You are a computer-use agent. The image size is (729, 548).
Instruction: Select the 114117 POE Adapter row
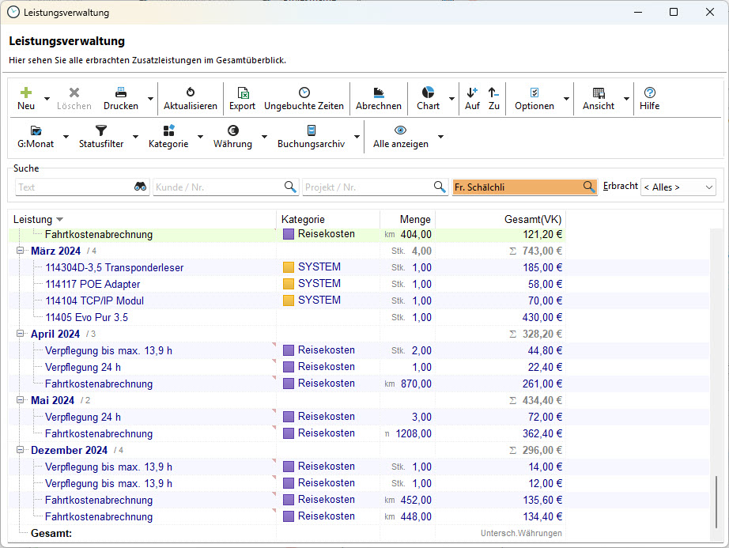[93, 284]
